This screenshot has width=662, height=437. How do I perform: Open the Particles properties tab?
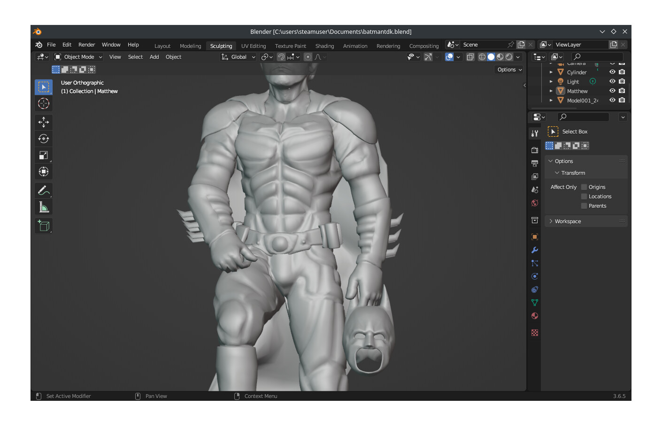point(535,263)
